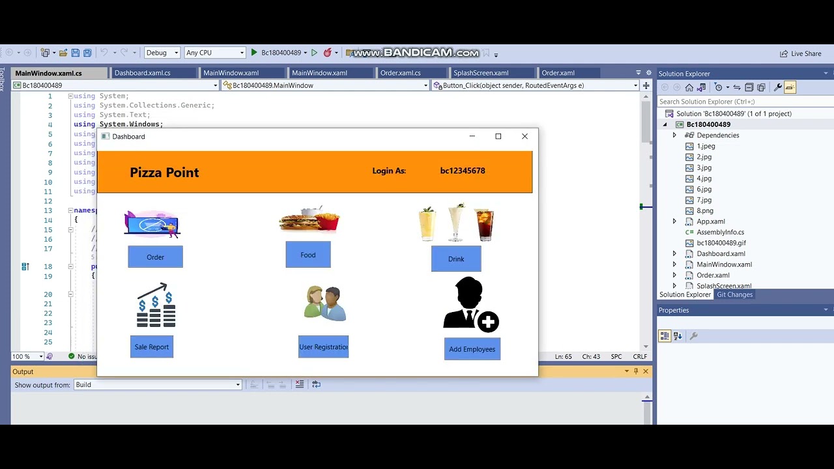Image resolution: width=834 pixels, height=469 pixels.
Task: Open the 100 % zoom dropdown
Action: pos(27,356)
